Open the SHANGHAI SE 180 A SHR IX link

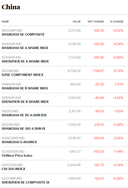click(23, 128)
